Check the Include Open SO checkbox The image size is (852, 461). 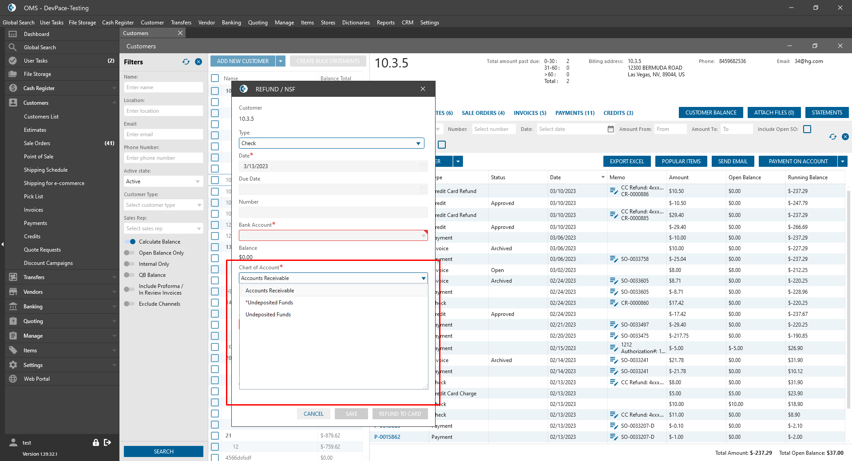tap(807, 129)
